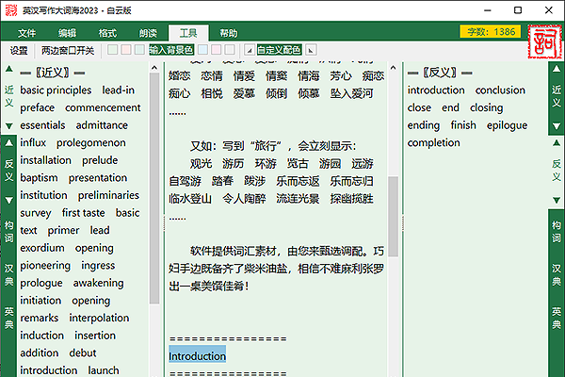The image size is (565, 377).
Task: Click the word 坠入爱河 in the editor
Action: point(351,93)
